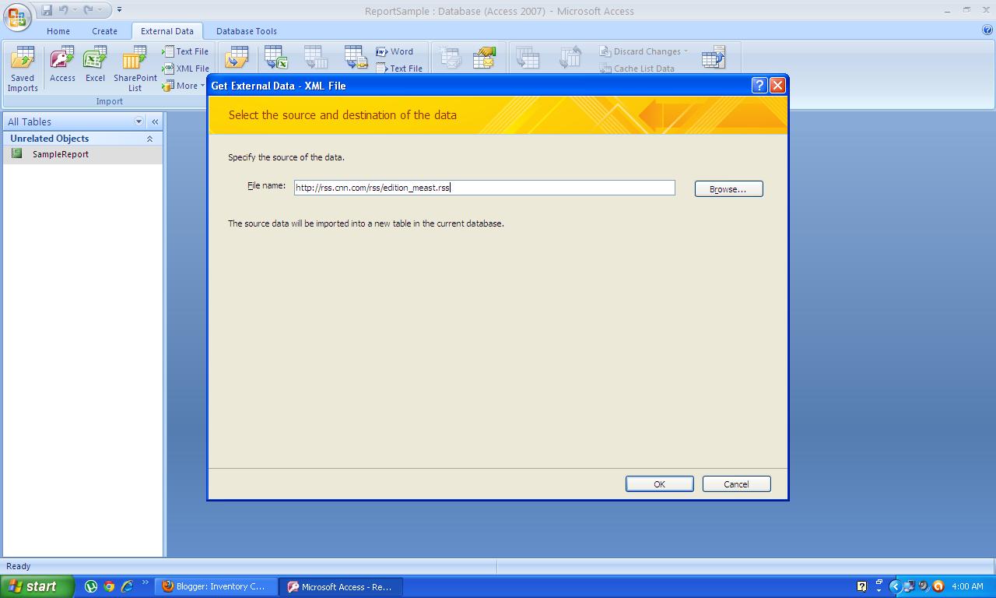Image resolution: width=996 pixels, height=598 pixels.
Task: Click the dialog help question mark icon
Action: pyautogui.click(x=759, y=86)
